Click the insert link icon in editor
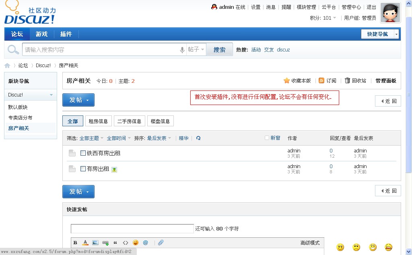This screenshot has width=412, height=255. coord(105,243)
